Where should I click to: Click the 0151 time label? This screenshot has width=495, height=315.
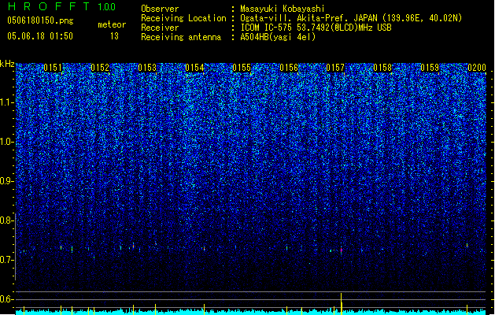[x=53, y=68]
